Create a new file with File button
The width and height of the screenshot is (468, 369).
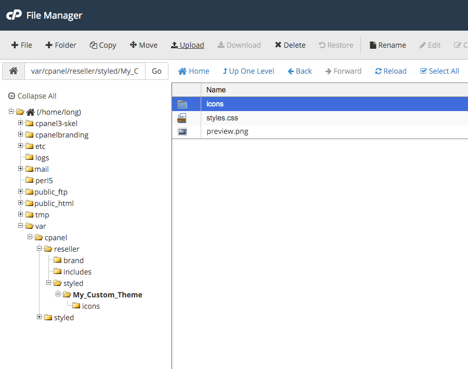tap(22, 45)
